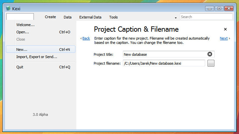Select New... in the side menu
The height and width of the screenshot is (134, 239).
coord(22,50)
